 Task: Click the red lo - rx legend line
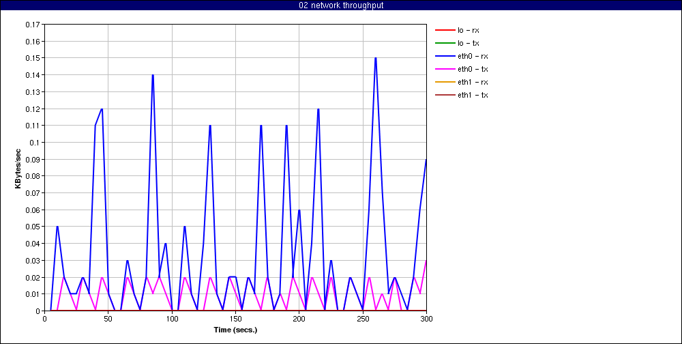tap(444, 30)
